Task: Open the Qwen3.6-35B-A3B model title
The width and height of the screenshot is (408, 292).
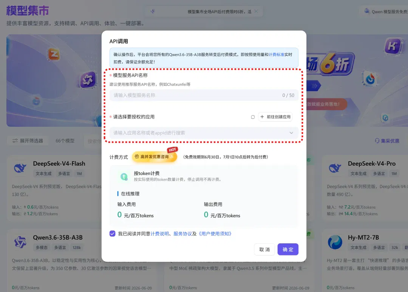Action: tap(58, 237)
